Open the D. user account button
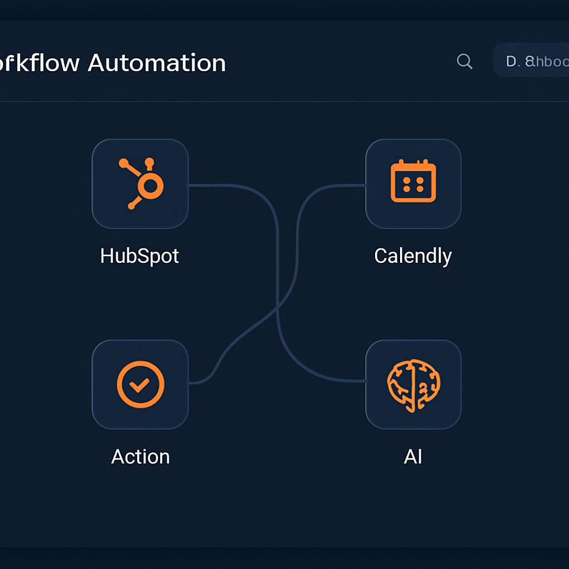569x569 pixels. [531, 60]
